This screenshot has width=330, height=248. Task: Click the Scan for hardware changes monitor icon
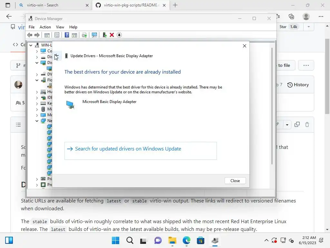tap(94, 35)
